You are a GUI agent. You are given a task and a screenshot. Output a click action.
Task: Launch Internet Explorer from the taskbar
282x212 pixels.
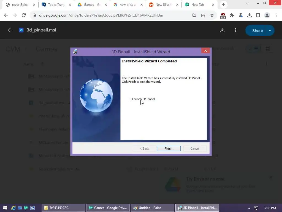[13, 208]
